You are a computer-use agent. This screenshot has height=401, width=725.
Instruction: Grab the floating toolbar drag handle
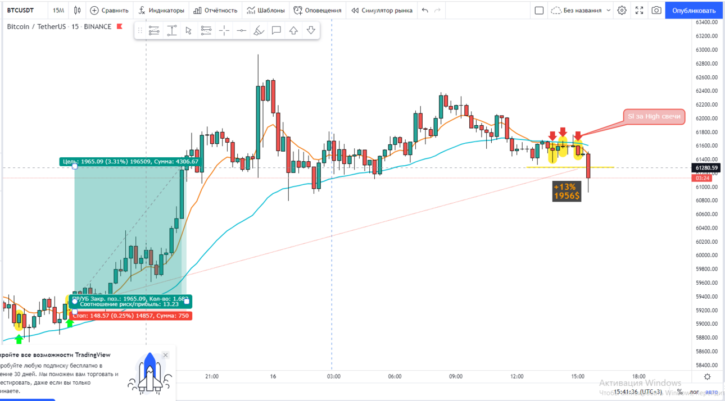(x=140, y=30)
